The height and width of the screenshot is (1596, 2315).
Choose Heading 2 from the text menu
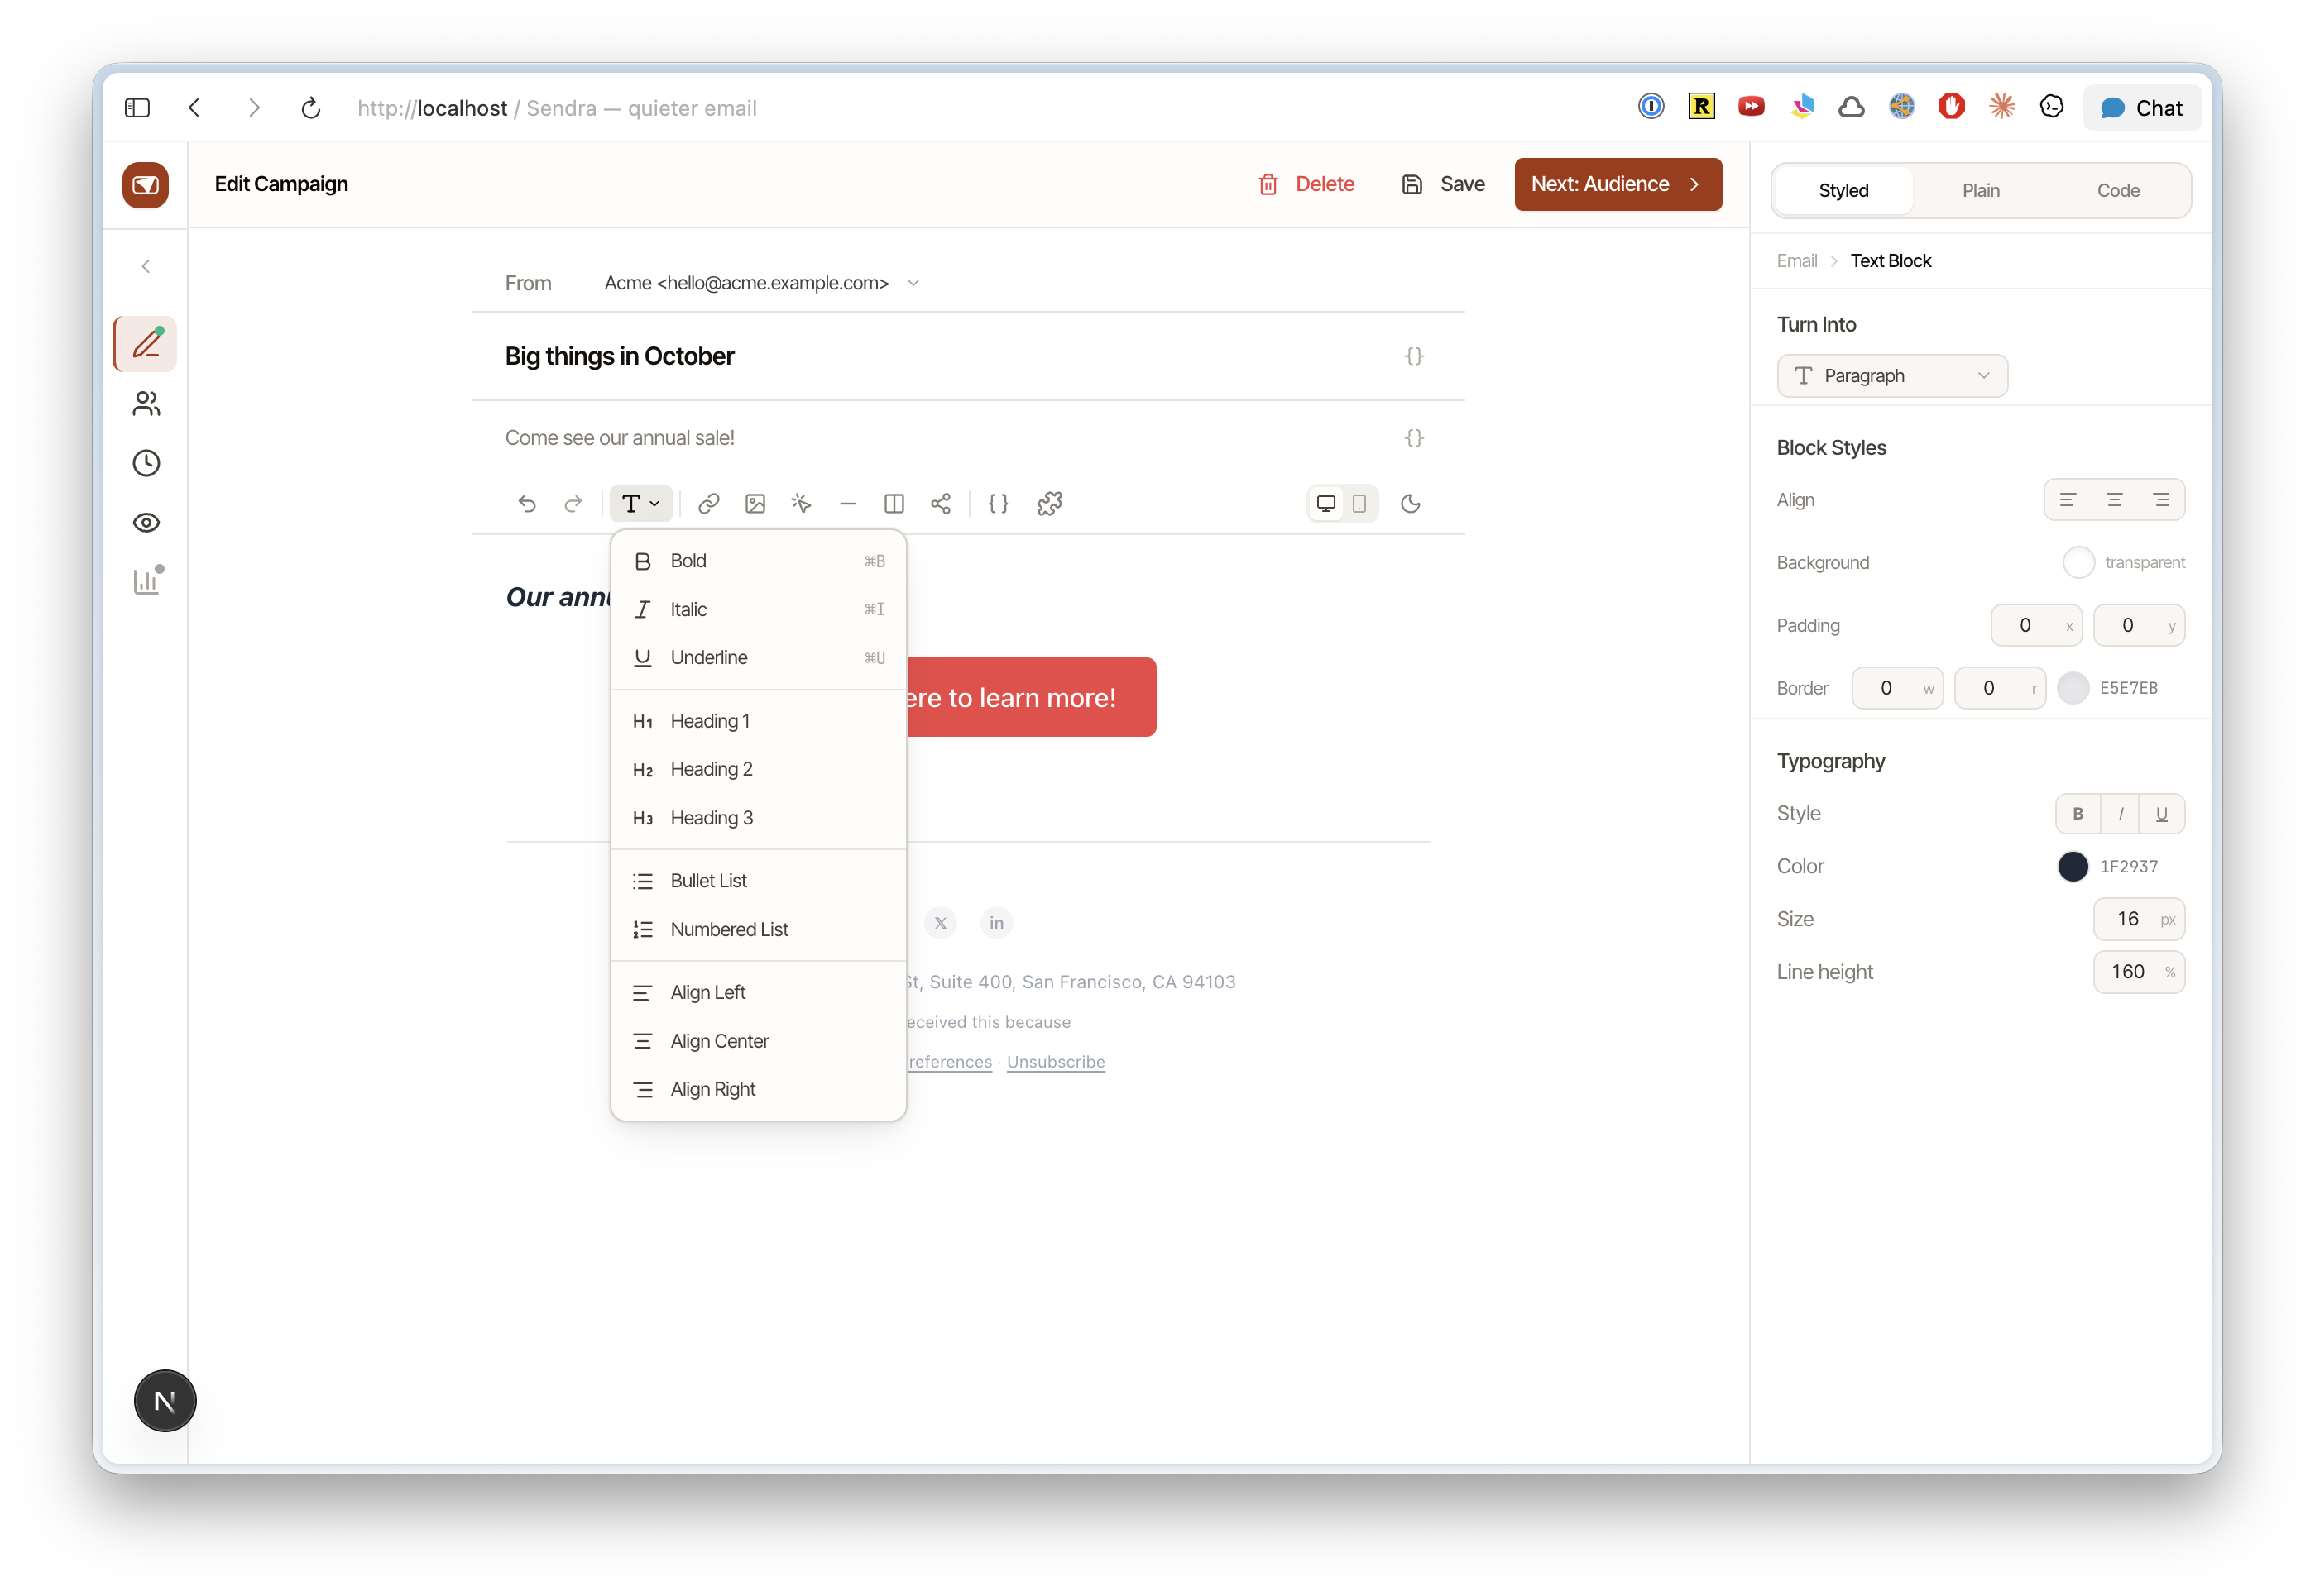coord(757,769)
